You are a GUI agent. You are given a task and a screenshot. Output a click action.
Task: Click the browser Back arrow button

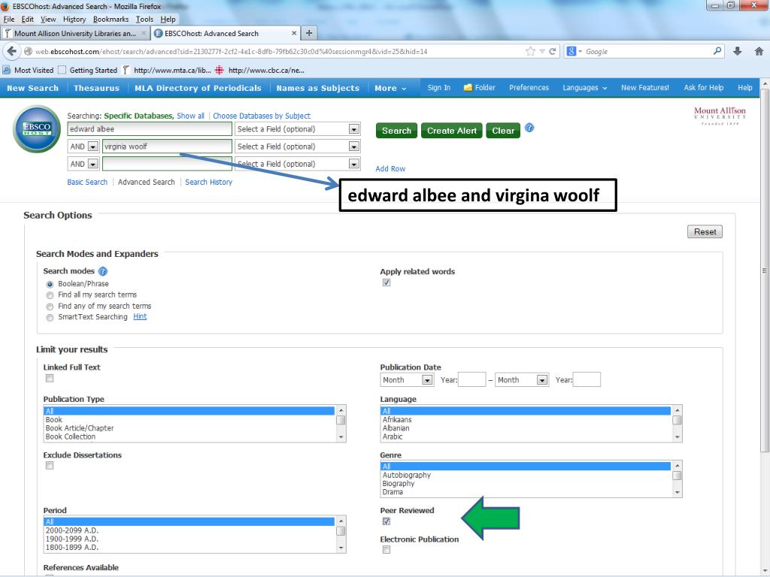click(x=11, y=52)
